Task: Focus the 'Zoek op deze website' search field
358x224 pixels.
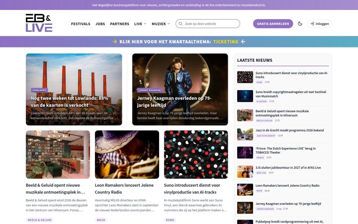Action: (208, 23)
